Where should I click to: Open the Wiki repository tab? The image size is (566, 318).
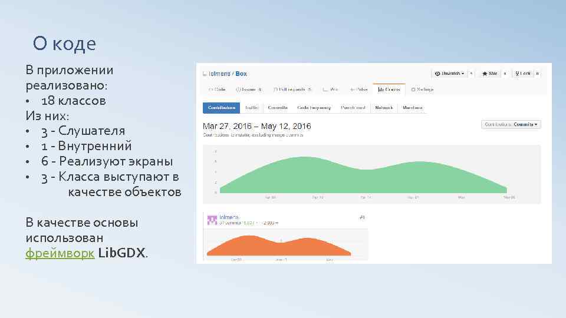pos(330,90)
